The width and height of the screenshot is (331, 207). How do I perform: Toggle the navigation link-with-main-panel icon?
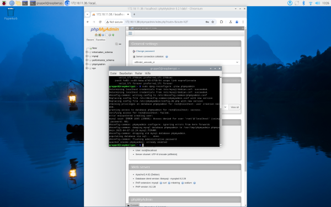pyautogui.click(x=120, y=44)
